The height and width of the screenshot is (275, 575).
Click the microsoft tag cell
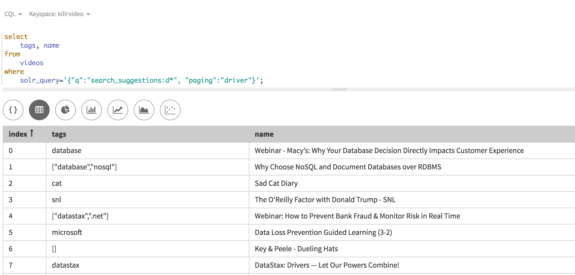point(67,232)
